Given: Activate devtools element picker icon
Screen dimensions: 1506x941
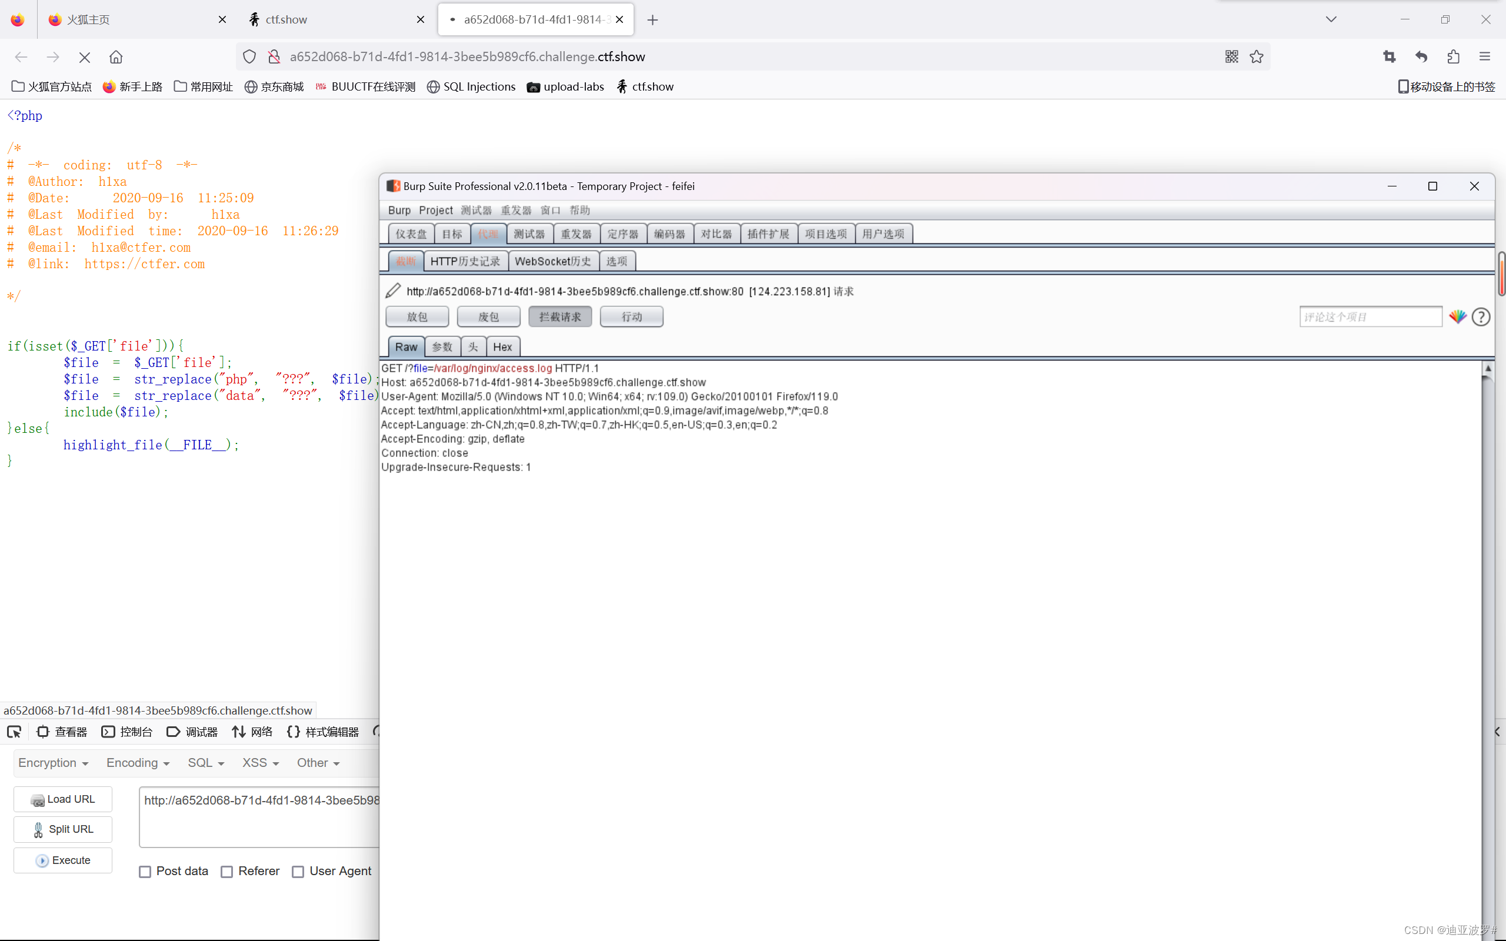Looking at the screenshot, I should pos(14,732).
